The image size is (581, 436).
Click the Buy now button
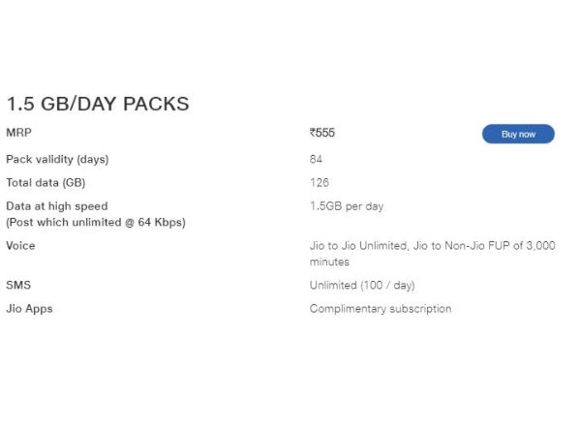pos(518,134)
